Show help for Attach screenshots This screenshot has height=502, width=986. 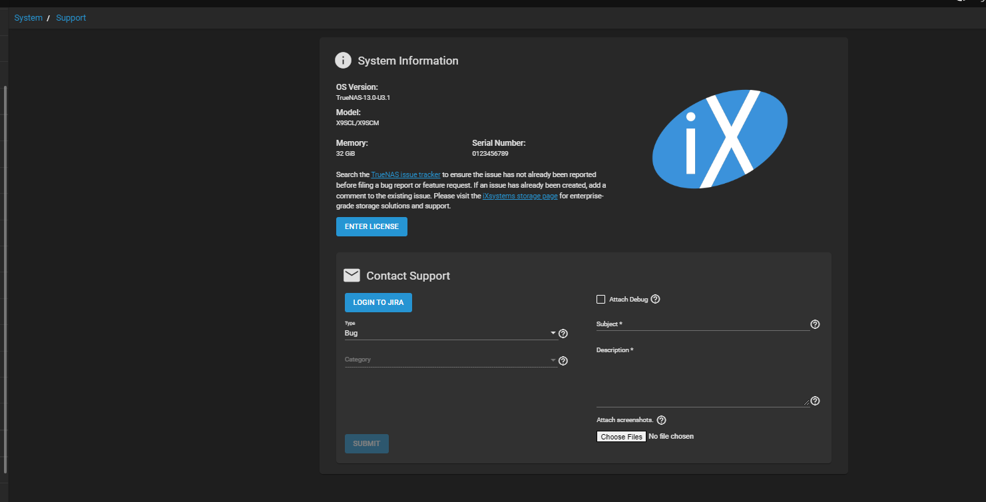coord(661,420)
